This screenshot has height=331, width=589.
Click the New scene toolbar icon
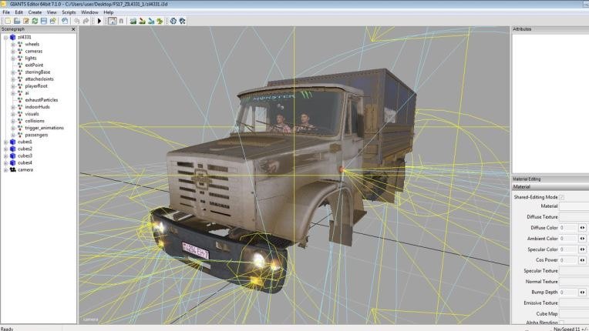(x=8, y=21)
